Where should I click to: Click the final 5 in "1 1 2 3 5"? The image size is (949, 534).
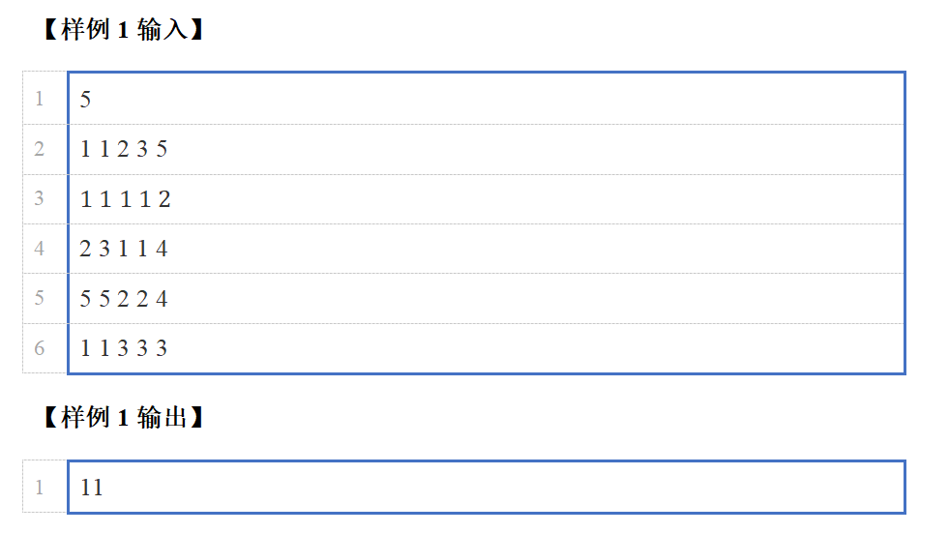pos(162,149)
